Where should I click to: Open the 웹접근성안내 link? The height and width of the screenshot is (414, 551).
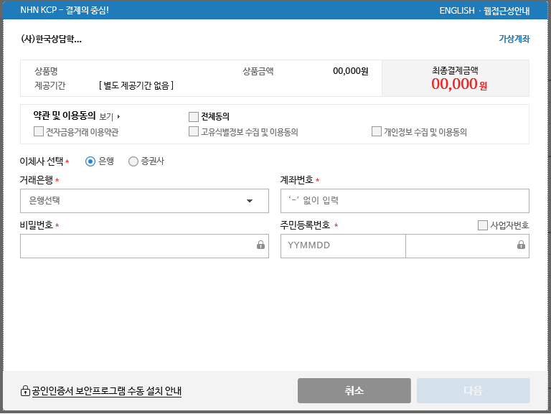pos(507,11)
